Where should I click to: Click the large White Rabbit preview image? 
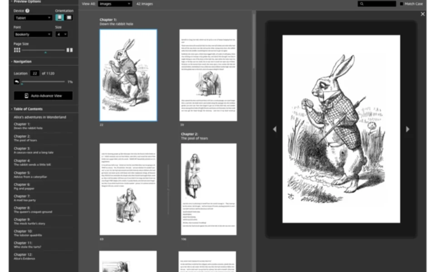point(341,129)
